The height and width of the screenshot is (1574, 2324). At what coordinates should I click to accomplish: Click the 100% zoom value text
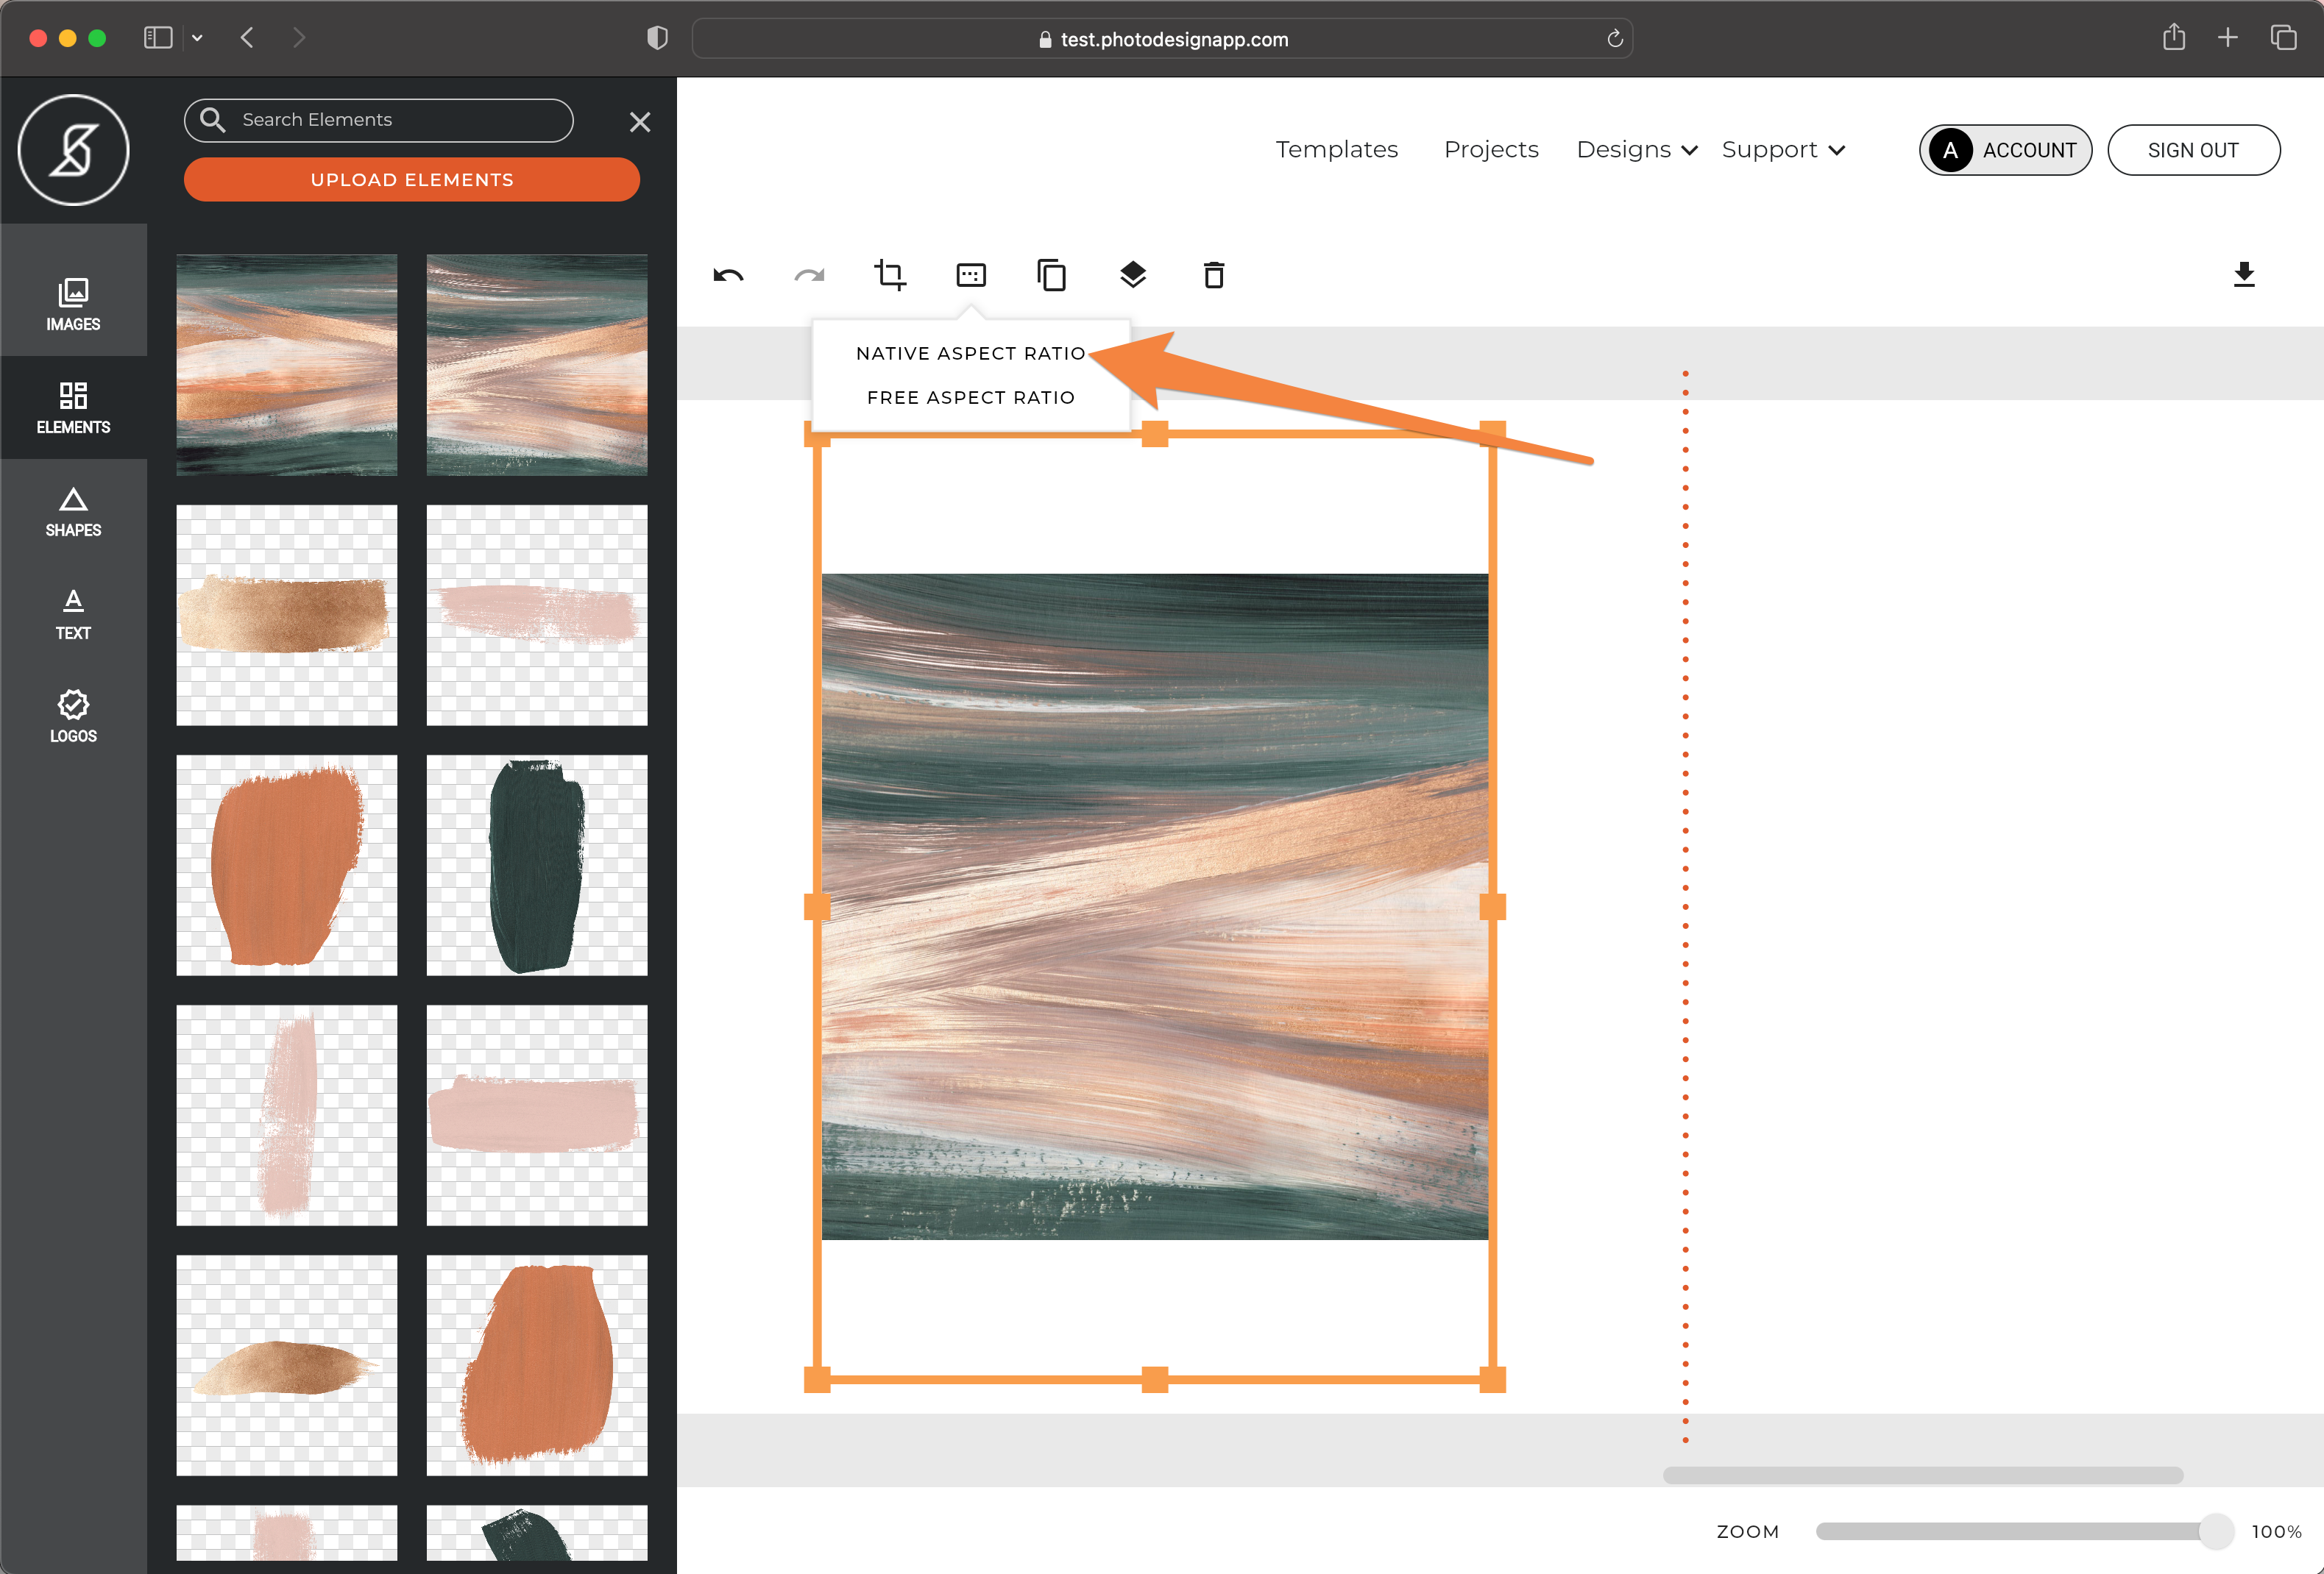pos(2276,1531)
